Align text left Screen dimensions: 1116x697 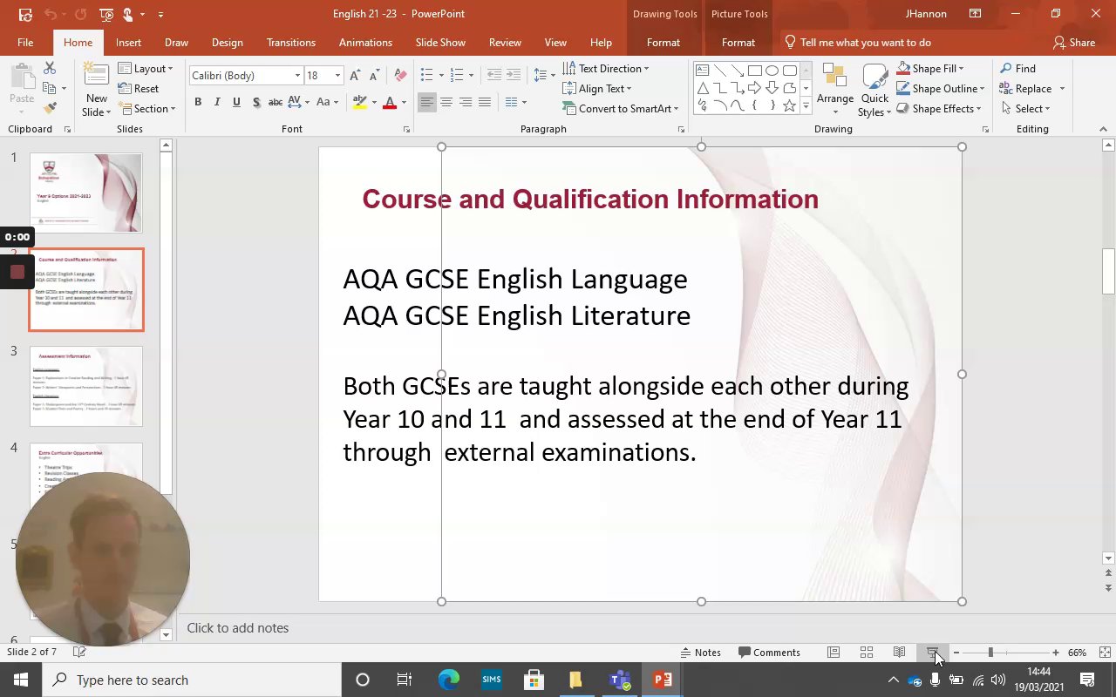427,102
